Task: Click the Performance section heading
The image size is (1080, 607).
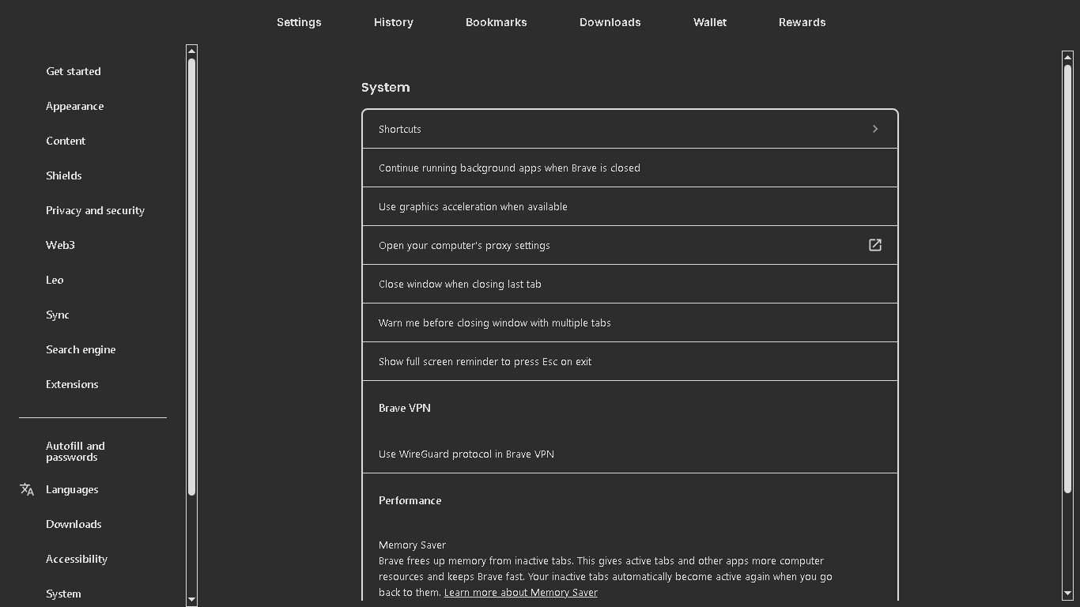Action: pyautogui.click(x=410, y=500)
